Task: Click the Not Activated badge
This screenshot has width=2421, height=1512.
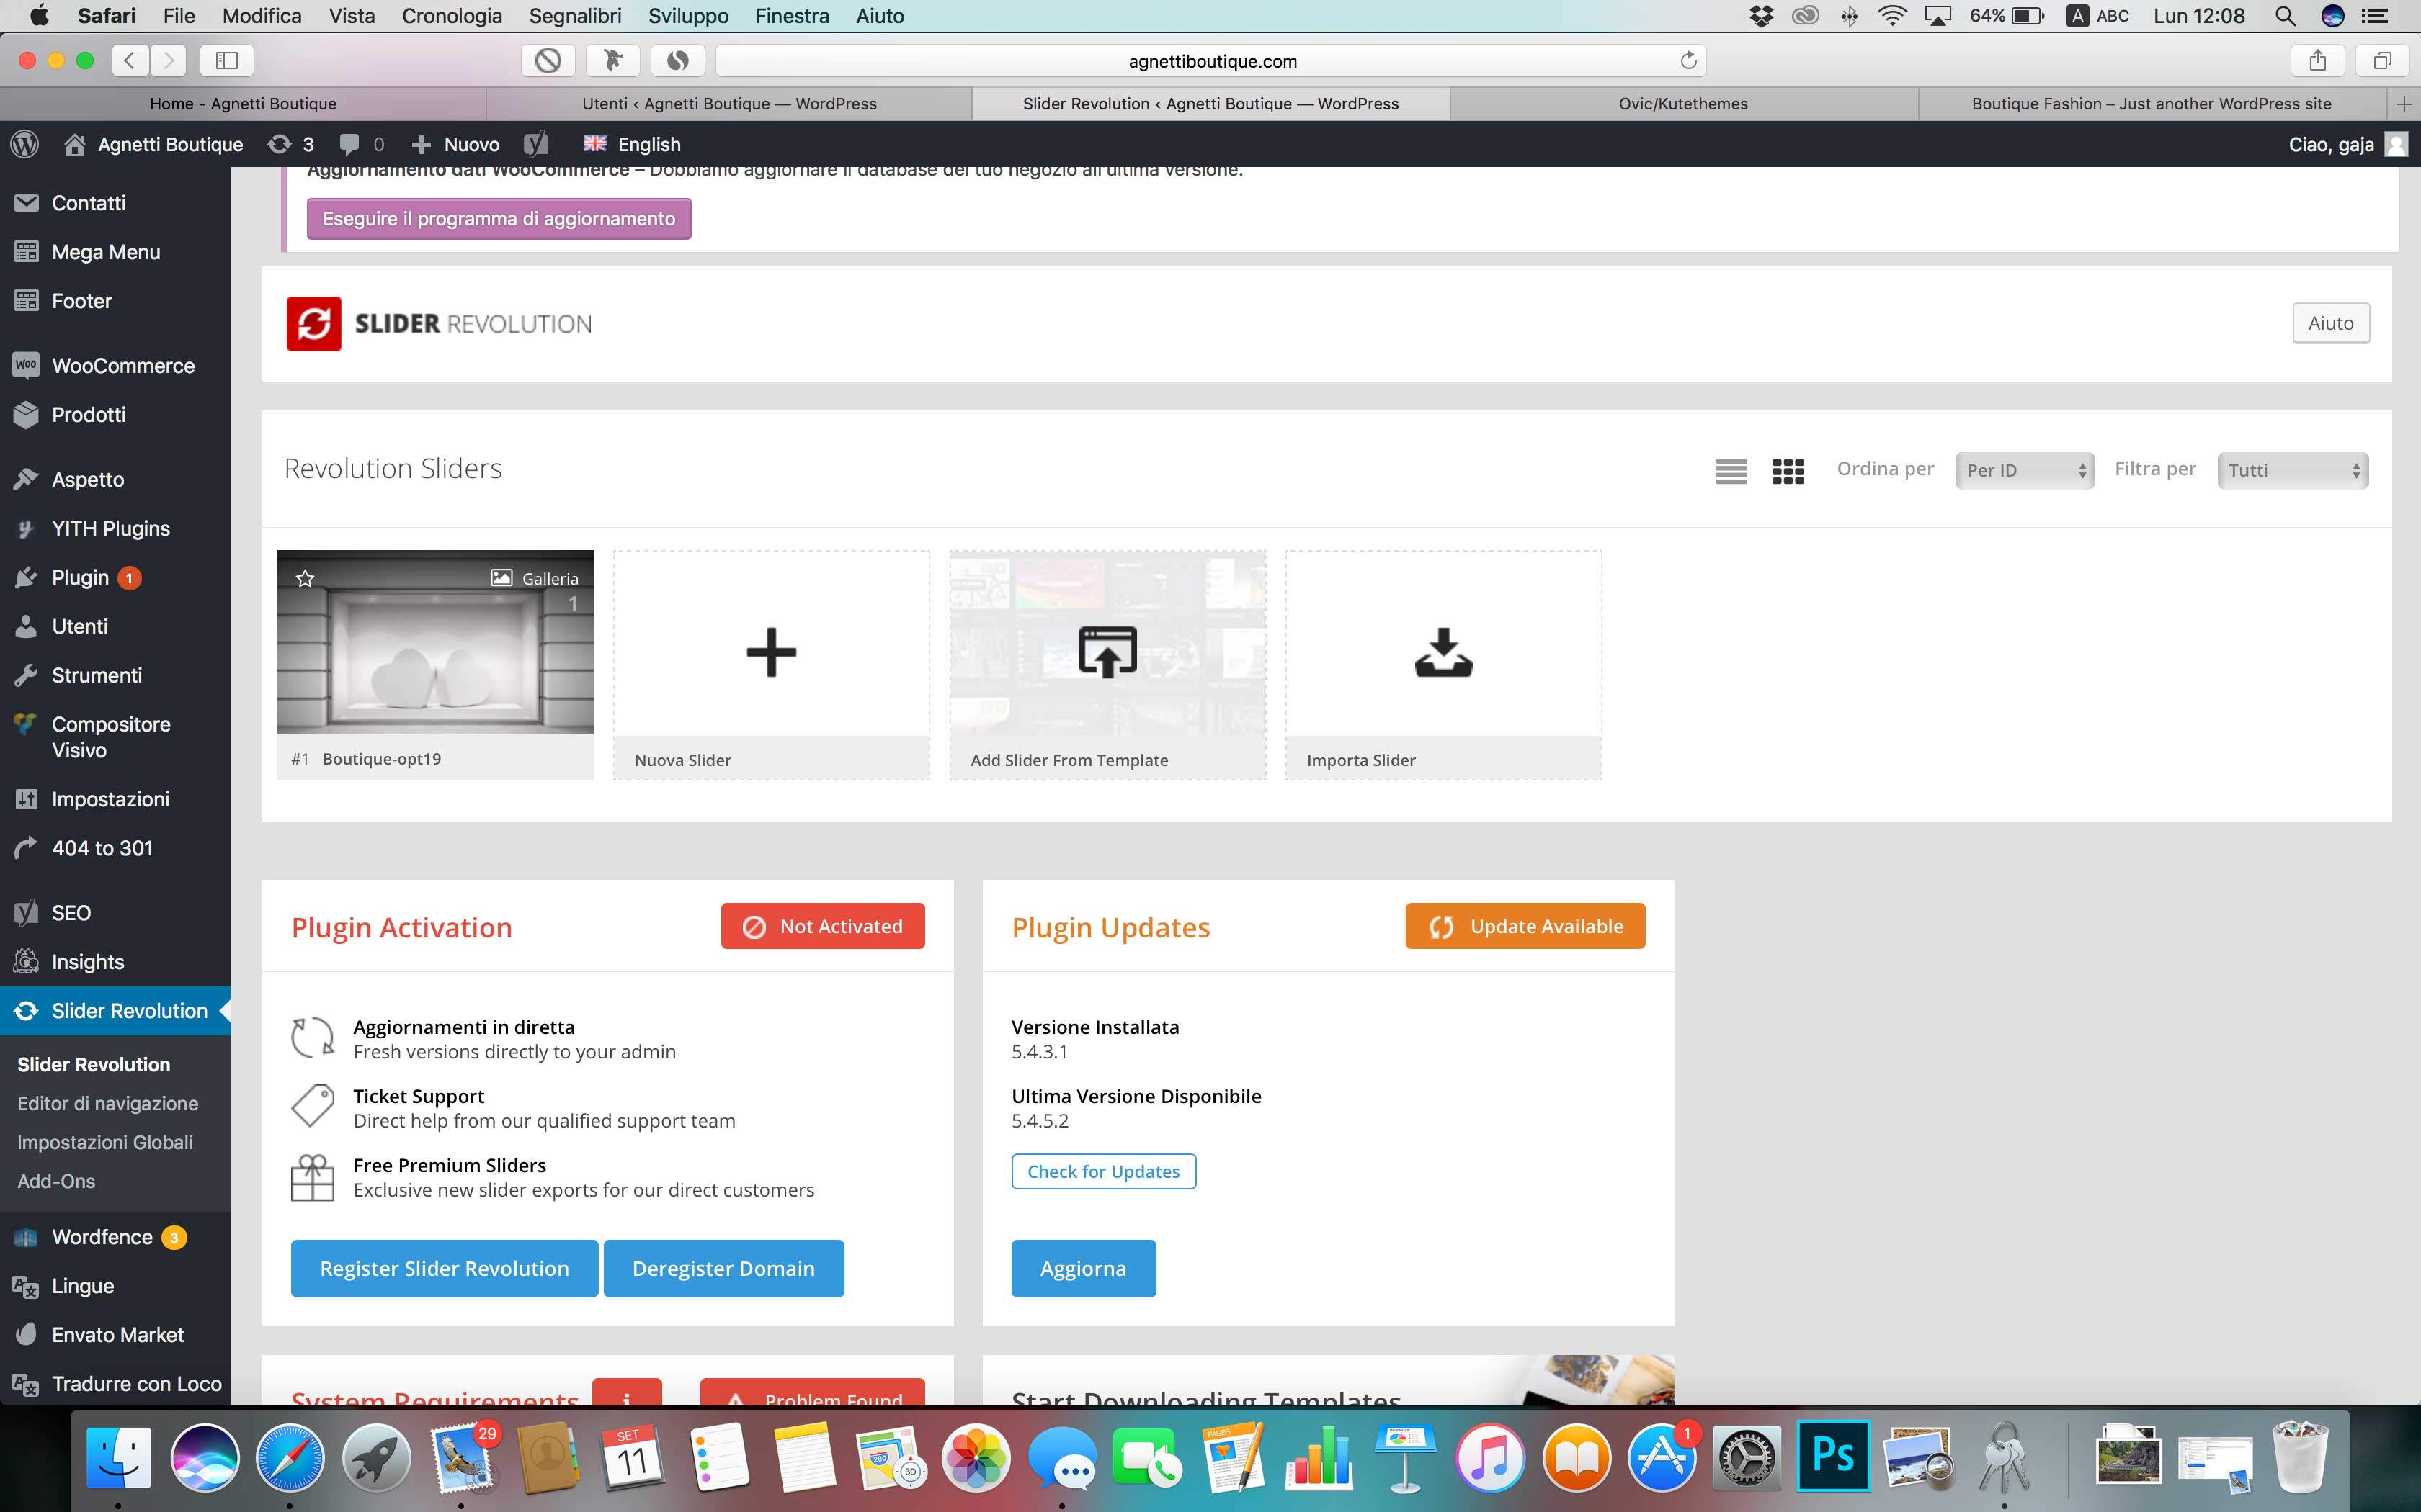Action: tap(822, 926)
